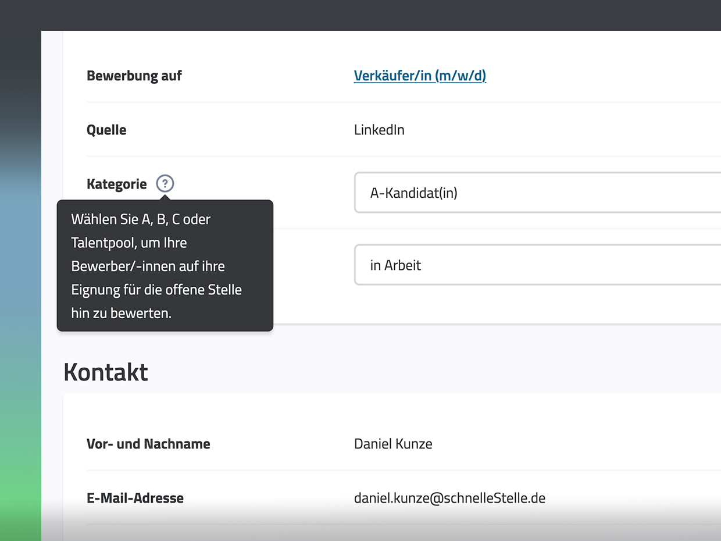This screenshot has height=541, width=721.
Task: Click 'Bewerber/-innen auf ihre' in the tooltip
Action: (x=148, y=266)
